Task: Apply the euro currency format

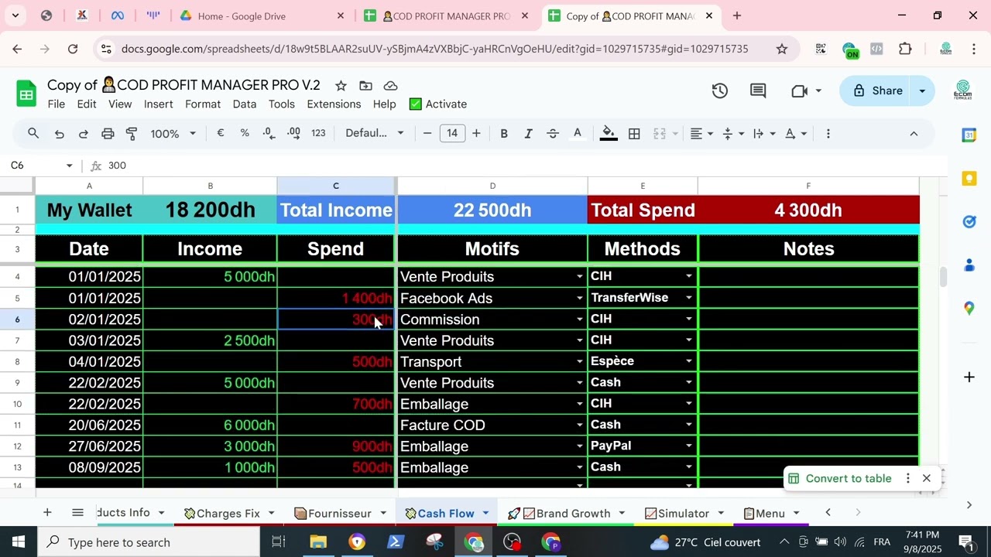Action: point(221,133)
